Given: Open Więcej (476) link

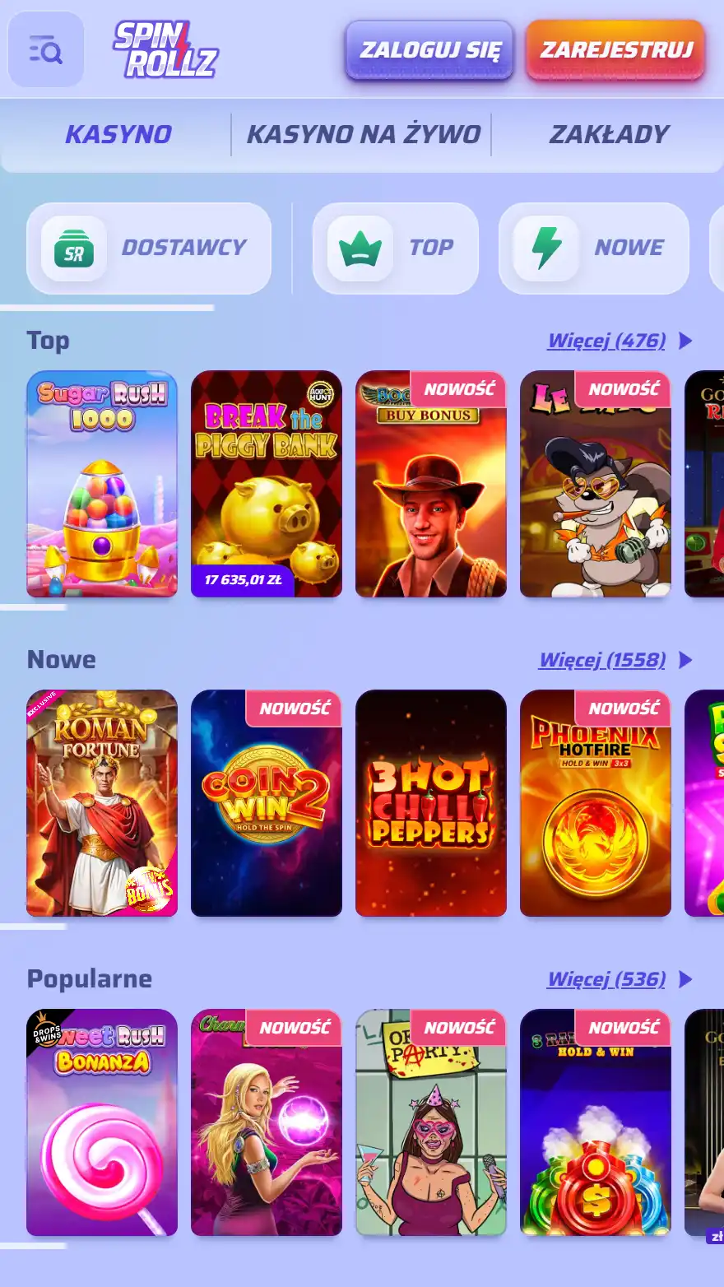Looking at the screenshot, I should point(606,341).
